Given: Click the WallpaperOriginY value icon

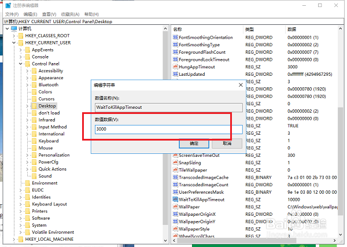Looking at the screenshot, I should 175,222.
